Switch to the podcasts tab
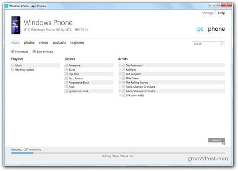The height and width of the screenshot is (171, 238). (x=59, y=42)
